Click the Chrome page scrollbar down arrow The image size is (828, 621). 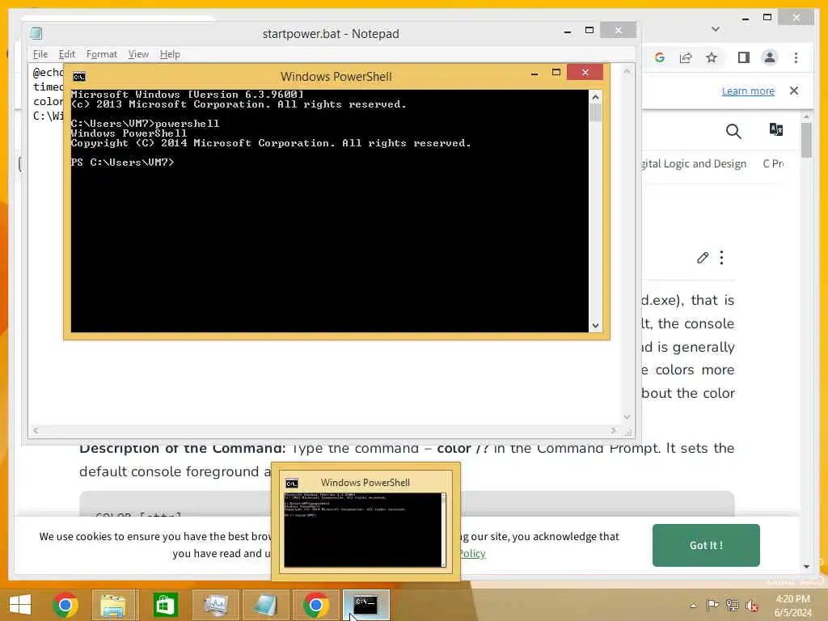806,566
